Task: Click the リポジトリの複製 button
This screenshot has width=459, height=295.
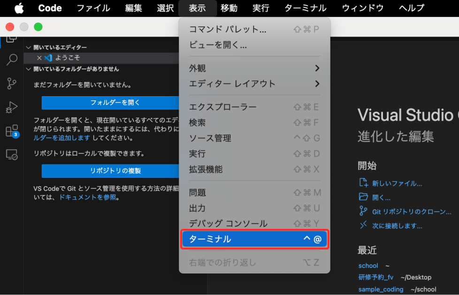Action: coord(110,171)
